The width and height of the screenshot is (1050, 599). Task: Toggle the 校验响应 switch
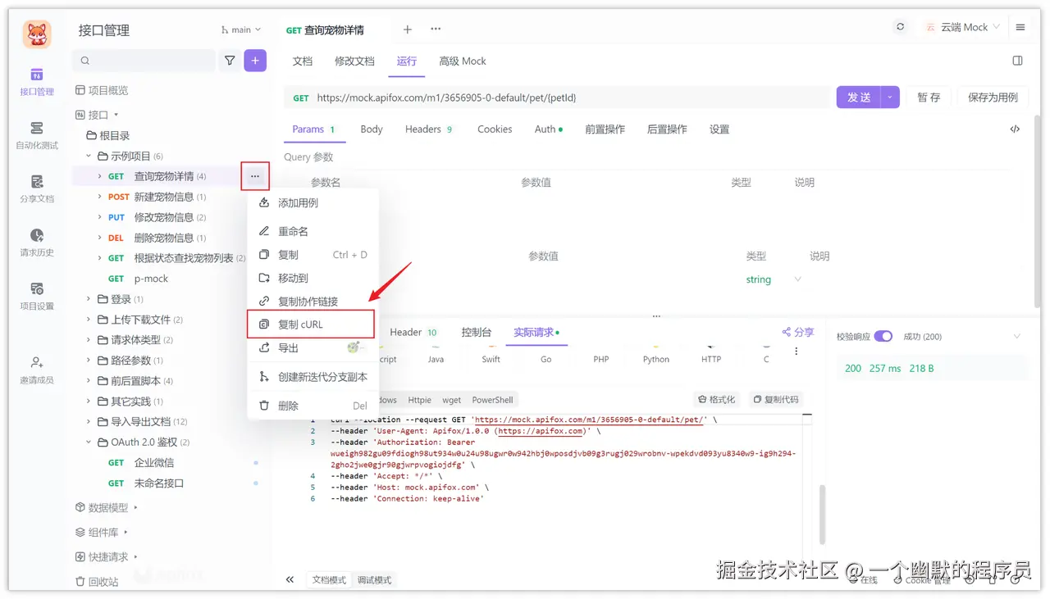tap(883, 336)
